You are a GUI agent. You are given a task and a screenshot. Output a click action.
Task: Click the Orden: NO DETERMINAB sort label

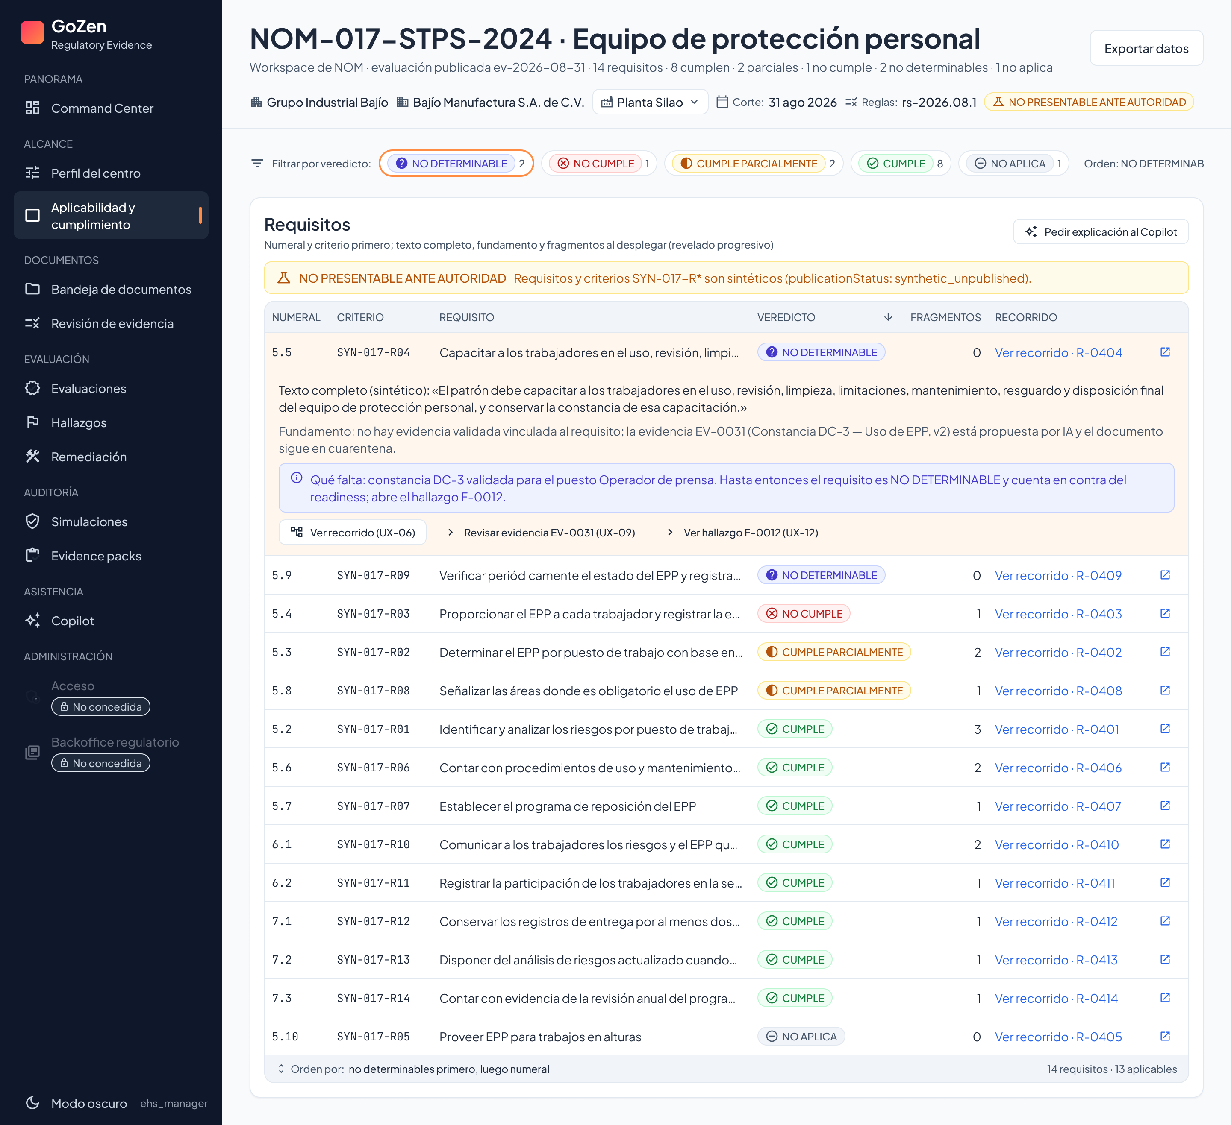pos(1144,164)
